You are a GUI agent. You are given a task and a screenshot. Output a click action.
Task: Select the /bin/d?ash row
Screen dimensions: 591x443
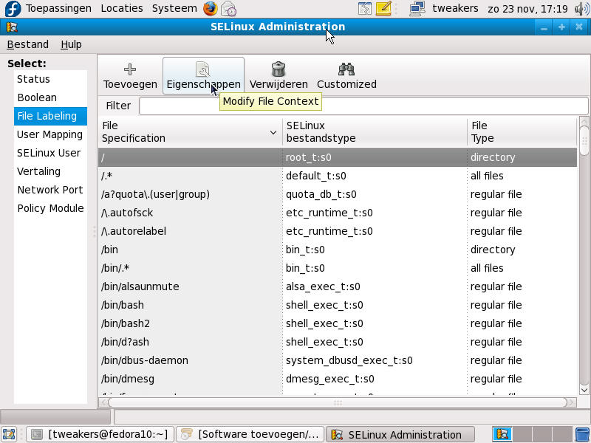tap(338, 342)
